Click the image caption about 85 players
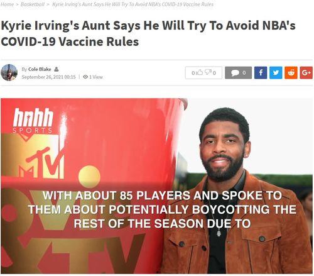 coord(162,209)
